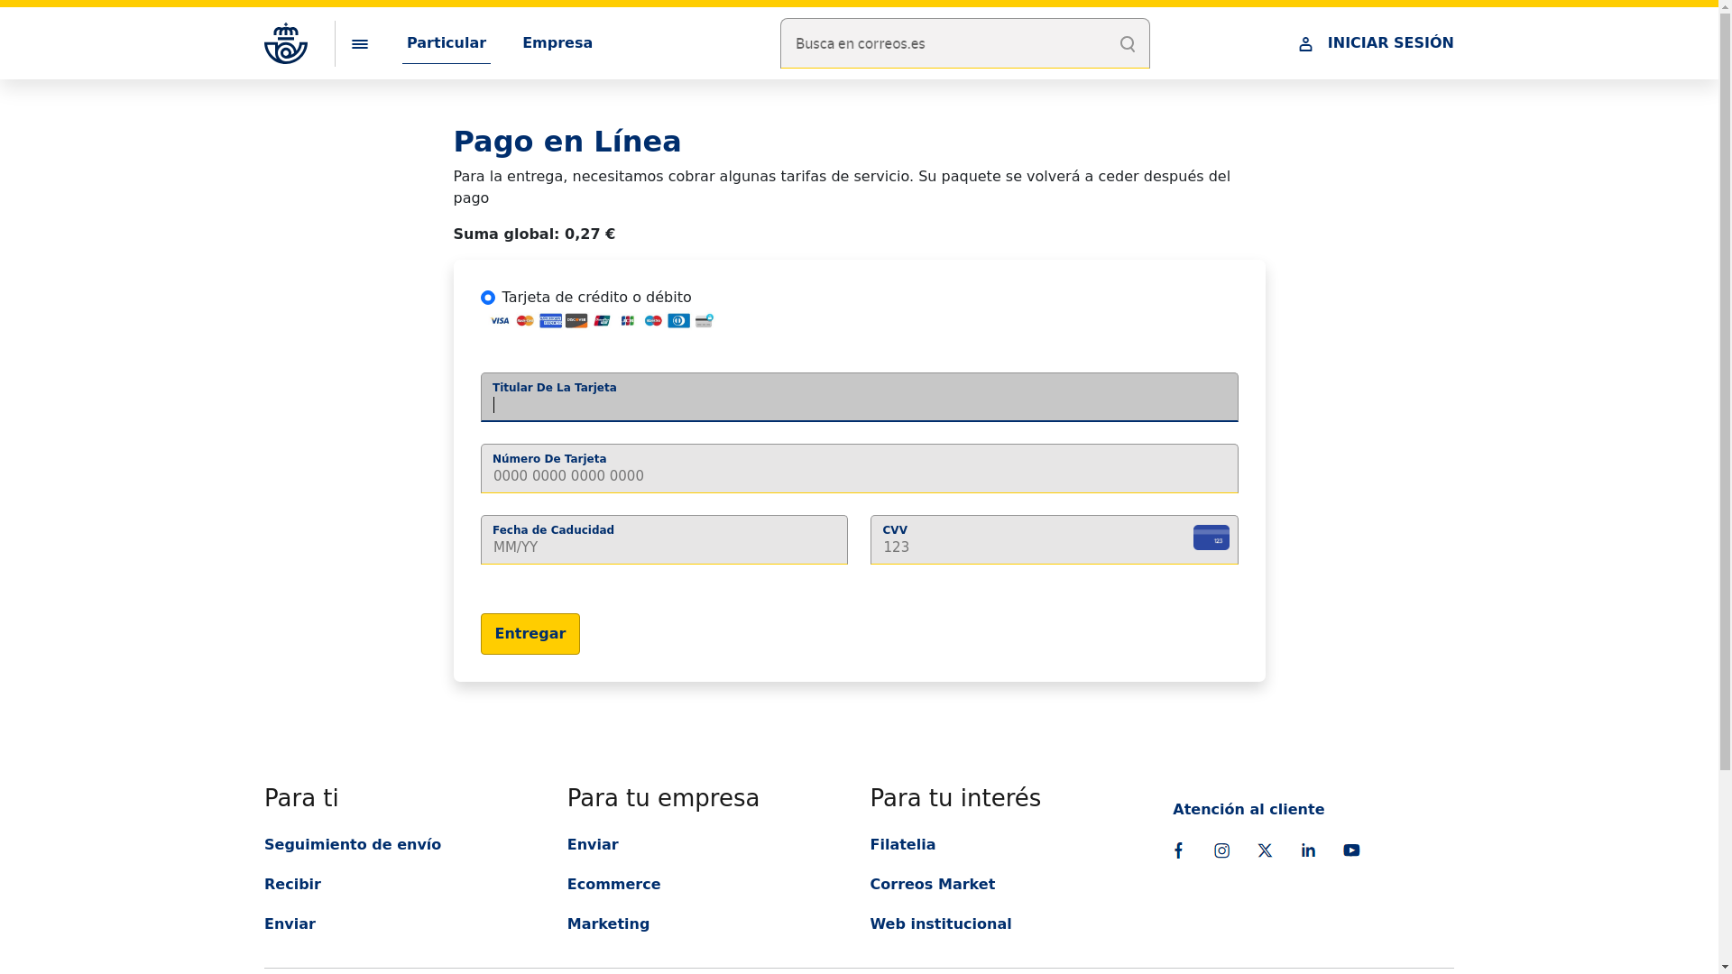Click the Correos horn logo
Screen dimensions: 1732x974
pyautogui.click(x=285, y=43)
